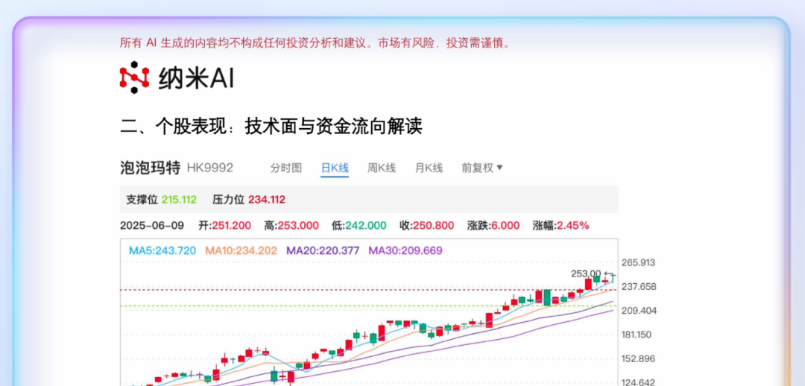Click the 泡泡玛特 stock name
The width and height of the screenshot is (805, 386).
[150, 168]
